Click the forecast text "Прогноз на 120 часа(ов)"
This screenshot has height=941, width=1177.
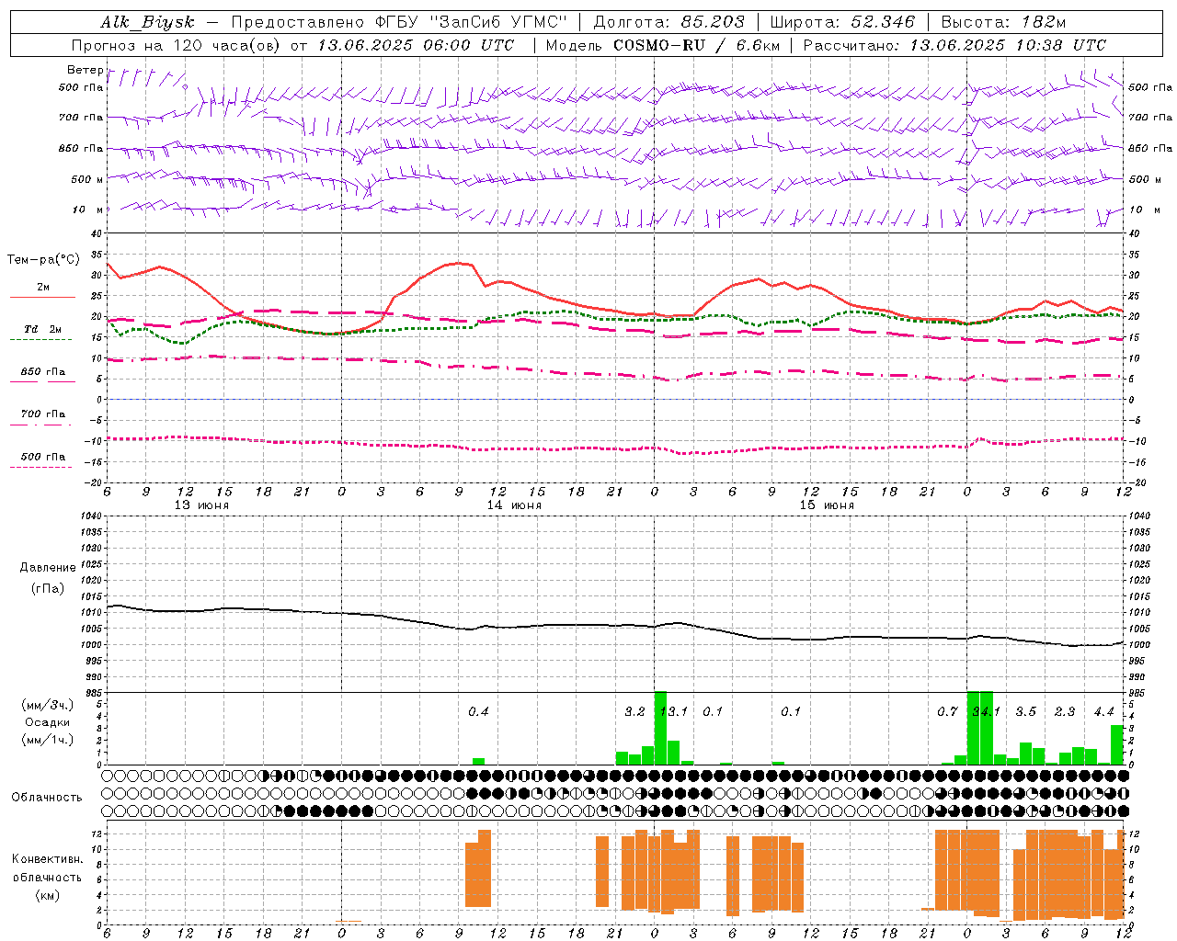pyautogui.click(x=177, y=45)
